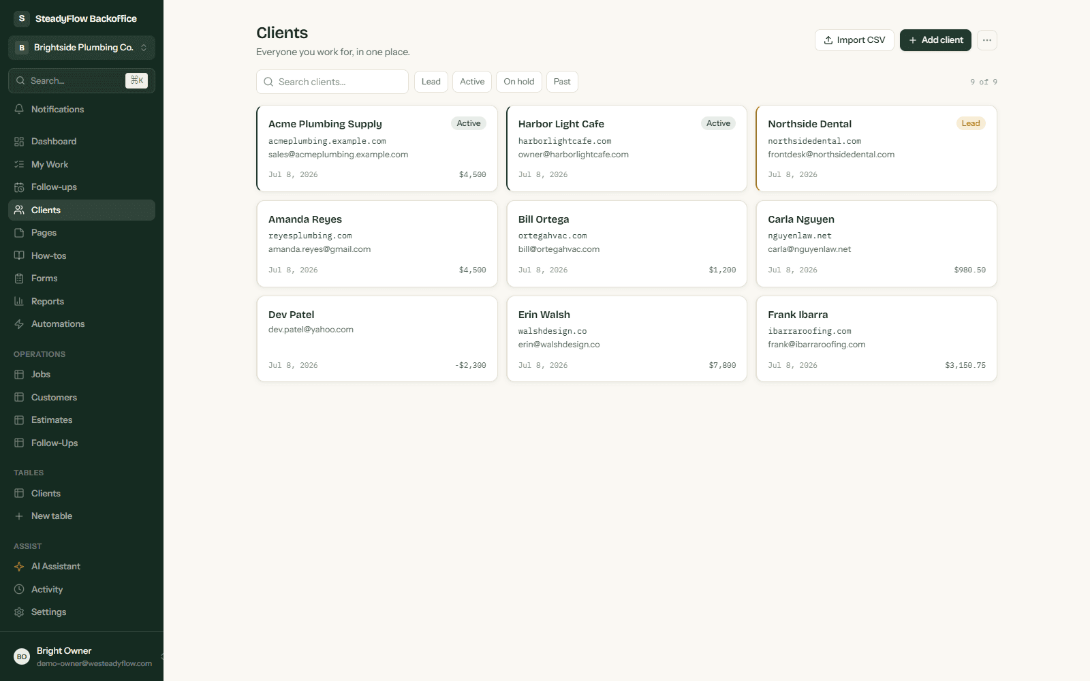Focus the Search clients input field
Screen dimensions: 1090x681
point(332,82)
